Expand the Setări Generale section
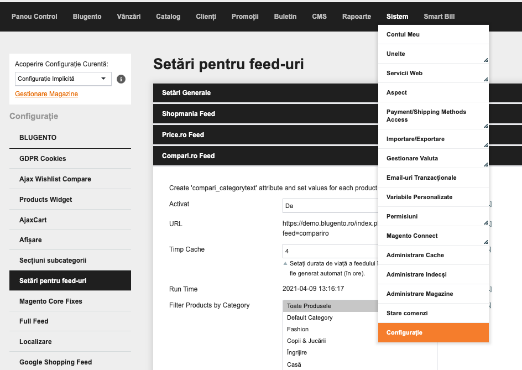Image resolution: width=522 pixels, height=370 pixels. tap(265, 92)
